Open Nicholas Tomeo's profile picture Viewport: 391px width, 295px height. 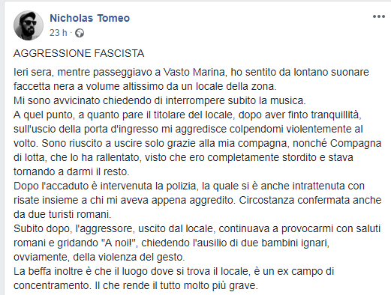pyautogui.click(x=29, y=25)
